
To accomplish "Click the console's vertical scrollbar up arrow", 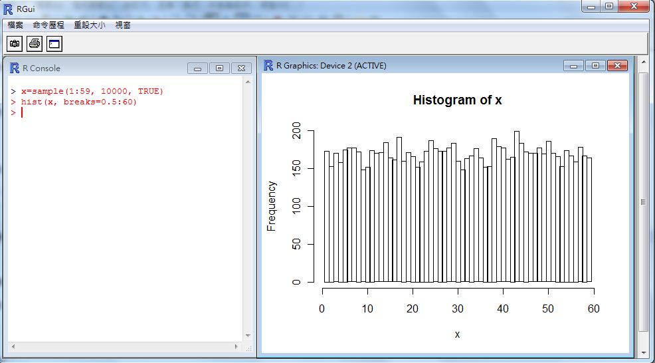I will 248,82.
